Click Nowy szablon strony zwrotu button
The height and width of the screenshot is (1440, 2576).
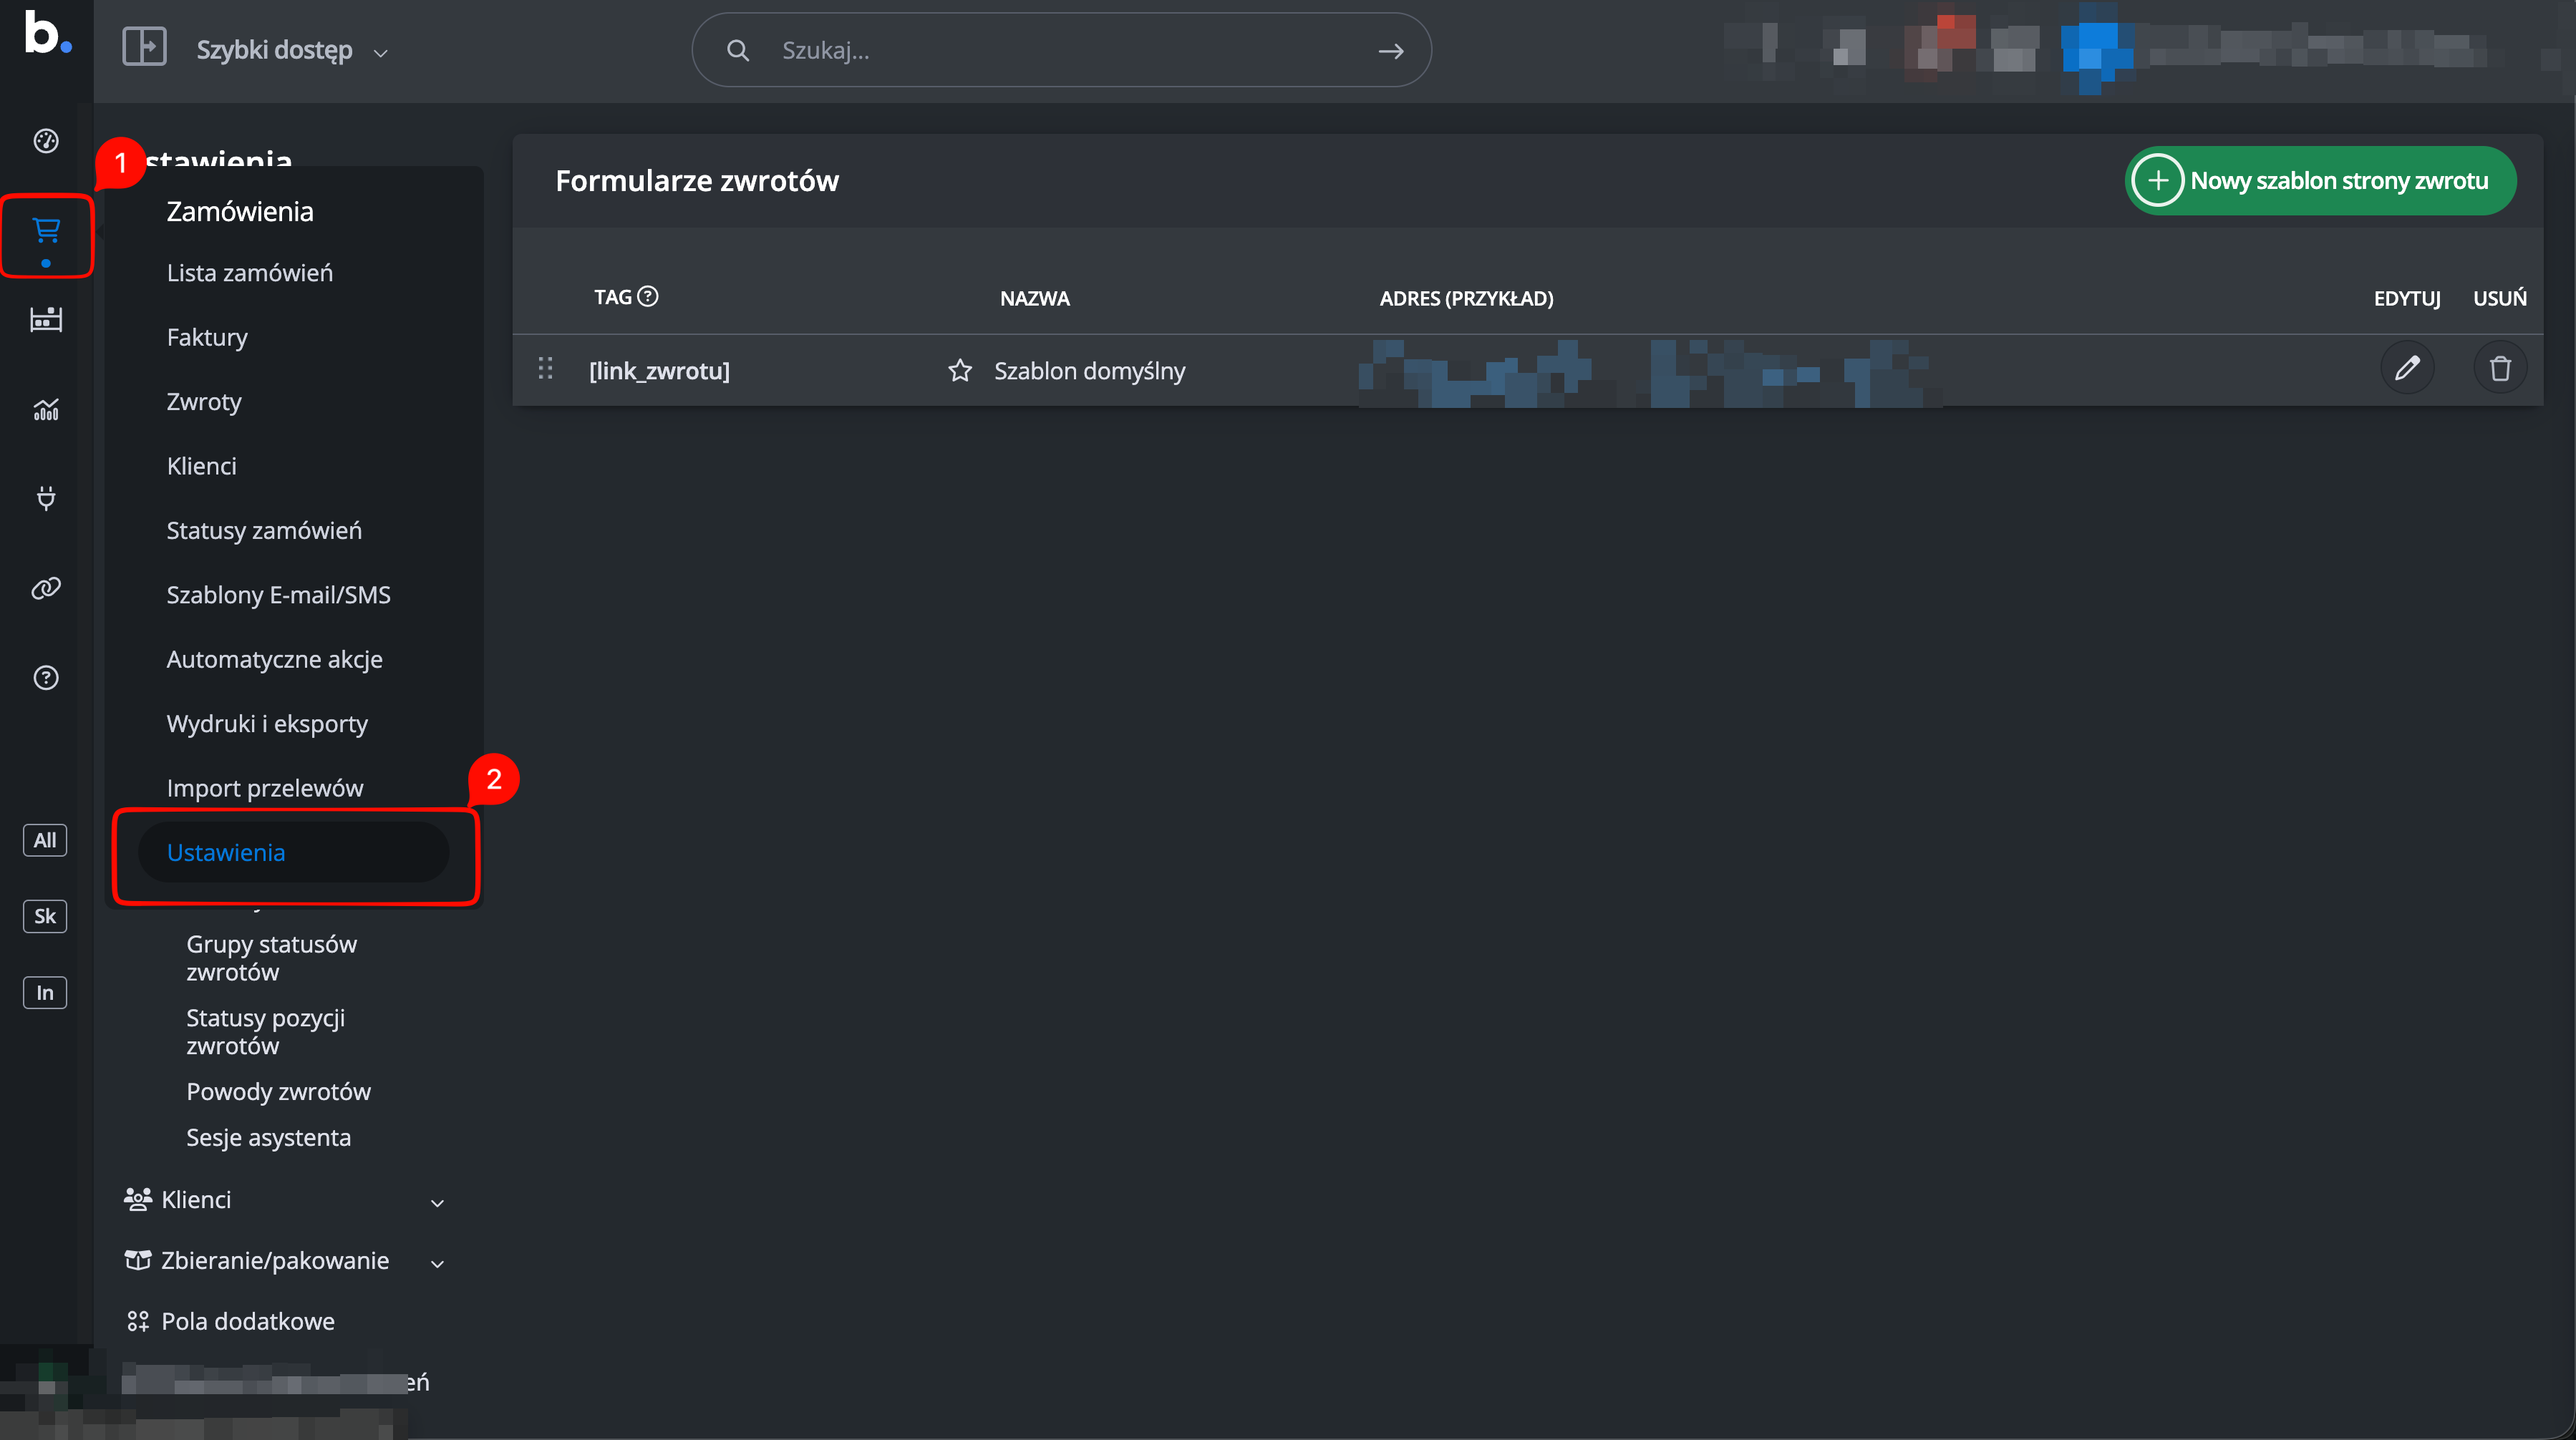2320,181
